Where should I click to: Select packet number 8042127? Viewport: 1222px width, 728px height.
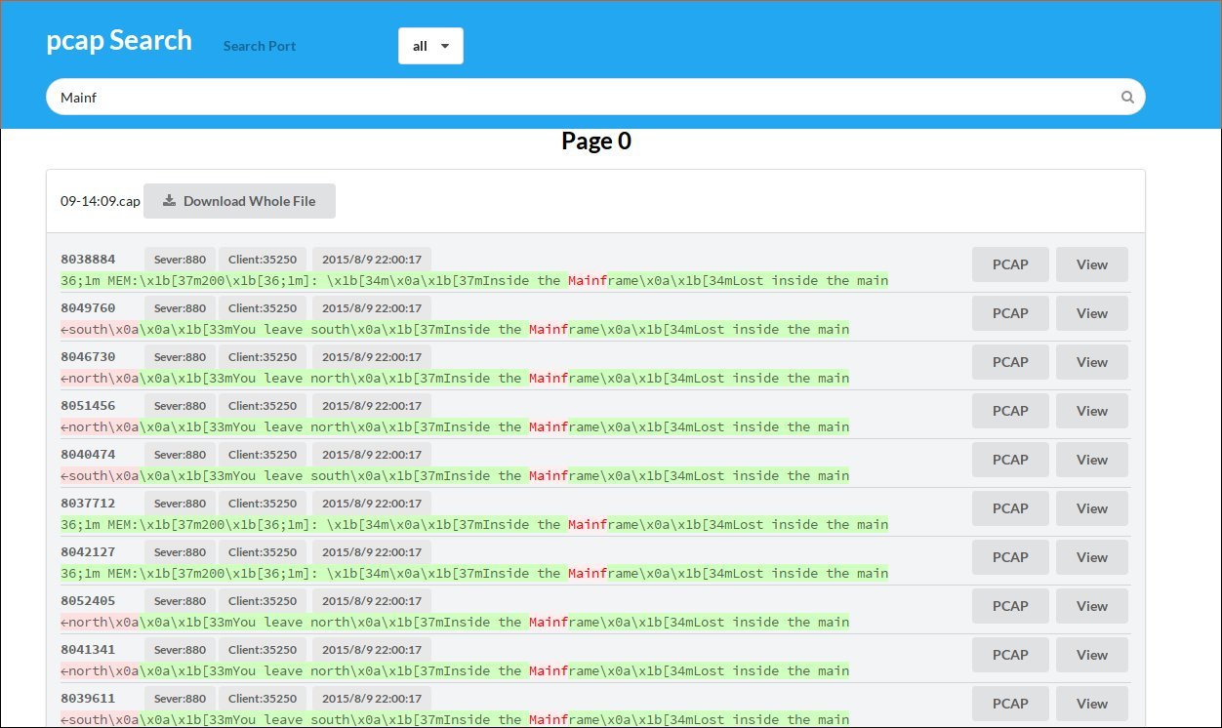(x=88, y=552)
